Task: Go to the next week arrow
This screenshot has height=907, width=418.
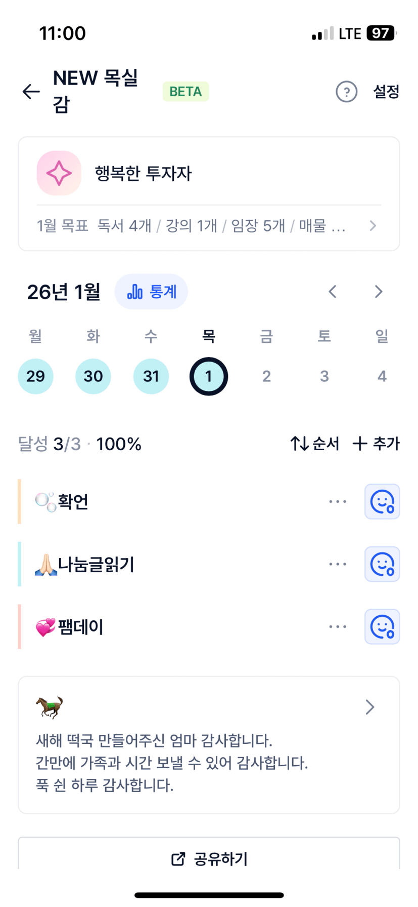Action: click(x=379, y=292)
